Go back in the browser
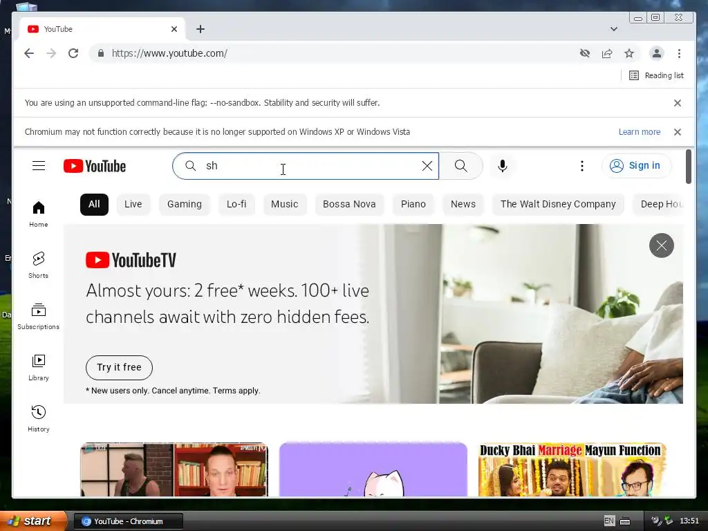 click(x=29, y=53)
